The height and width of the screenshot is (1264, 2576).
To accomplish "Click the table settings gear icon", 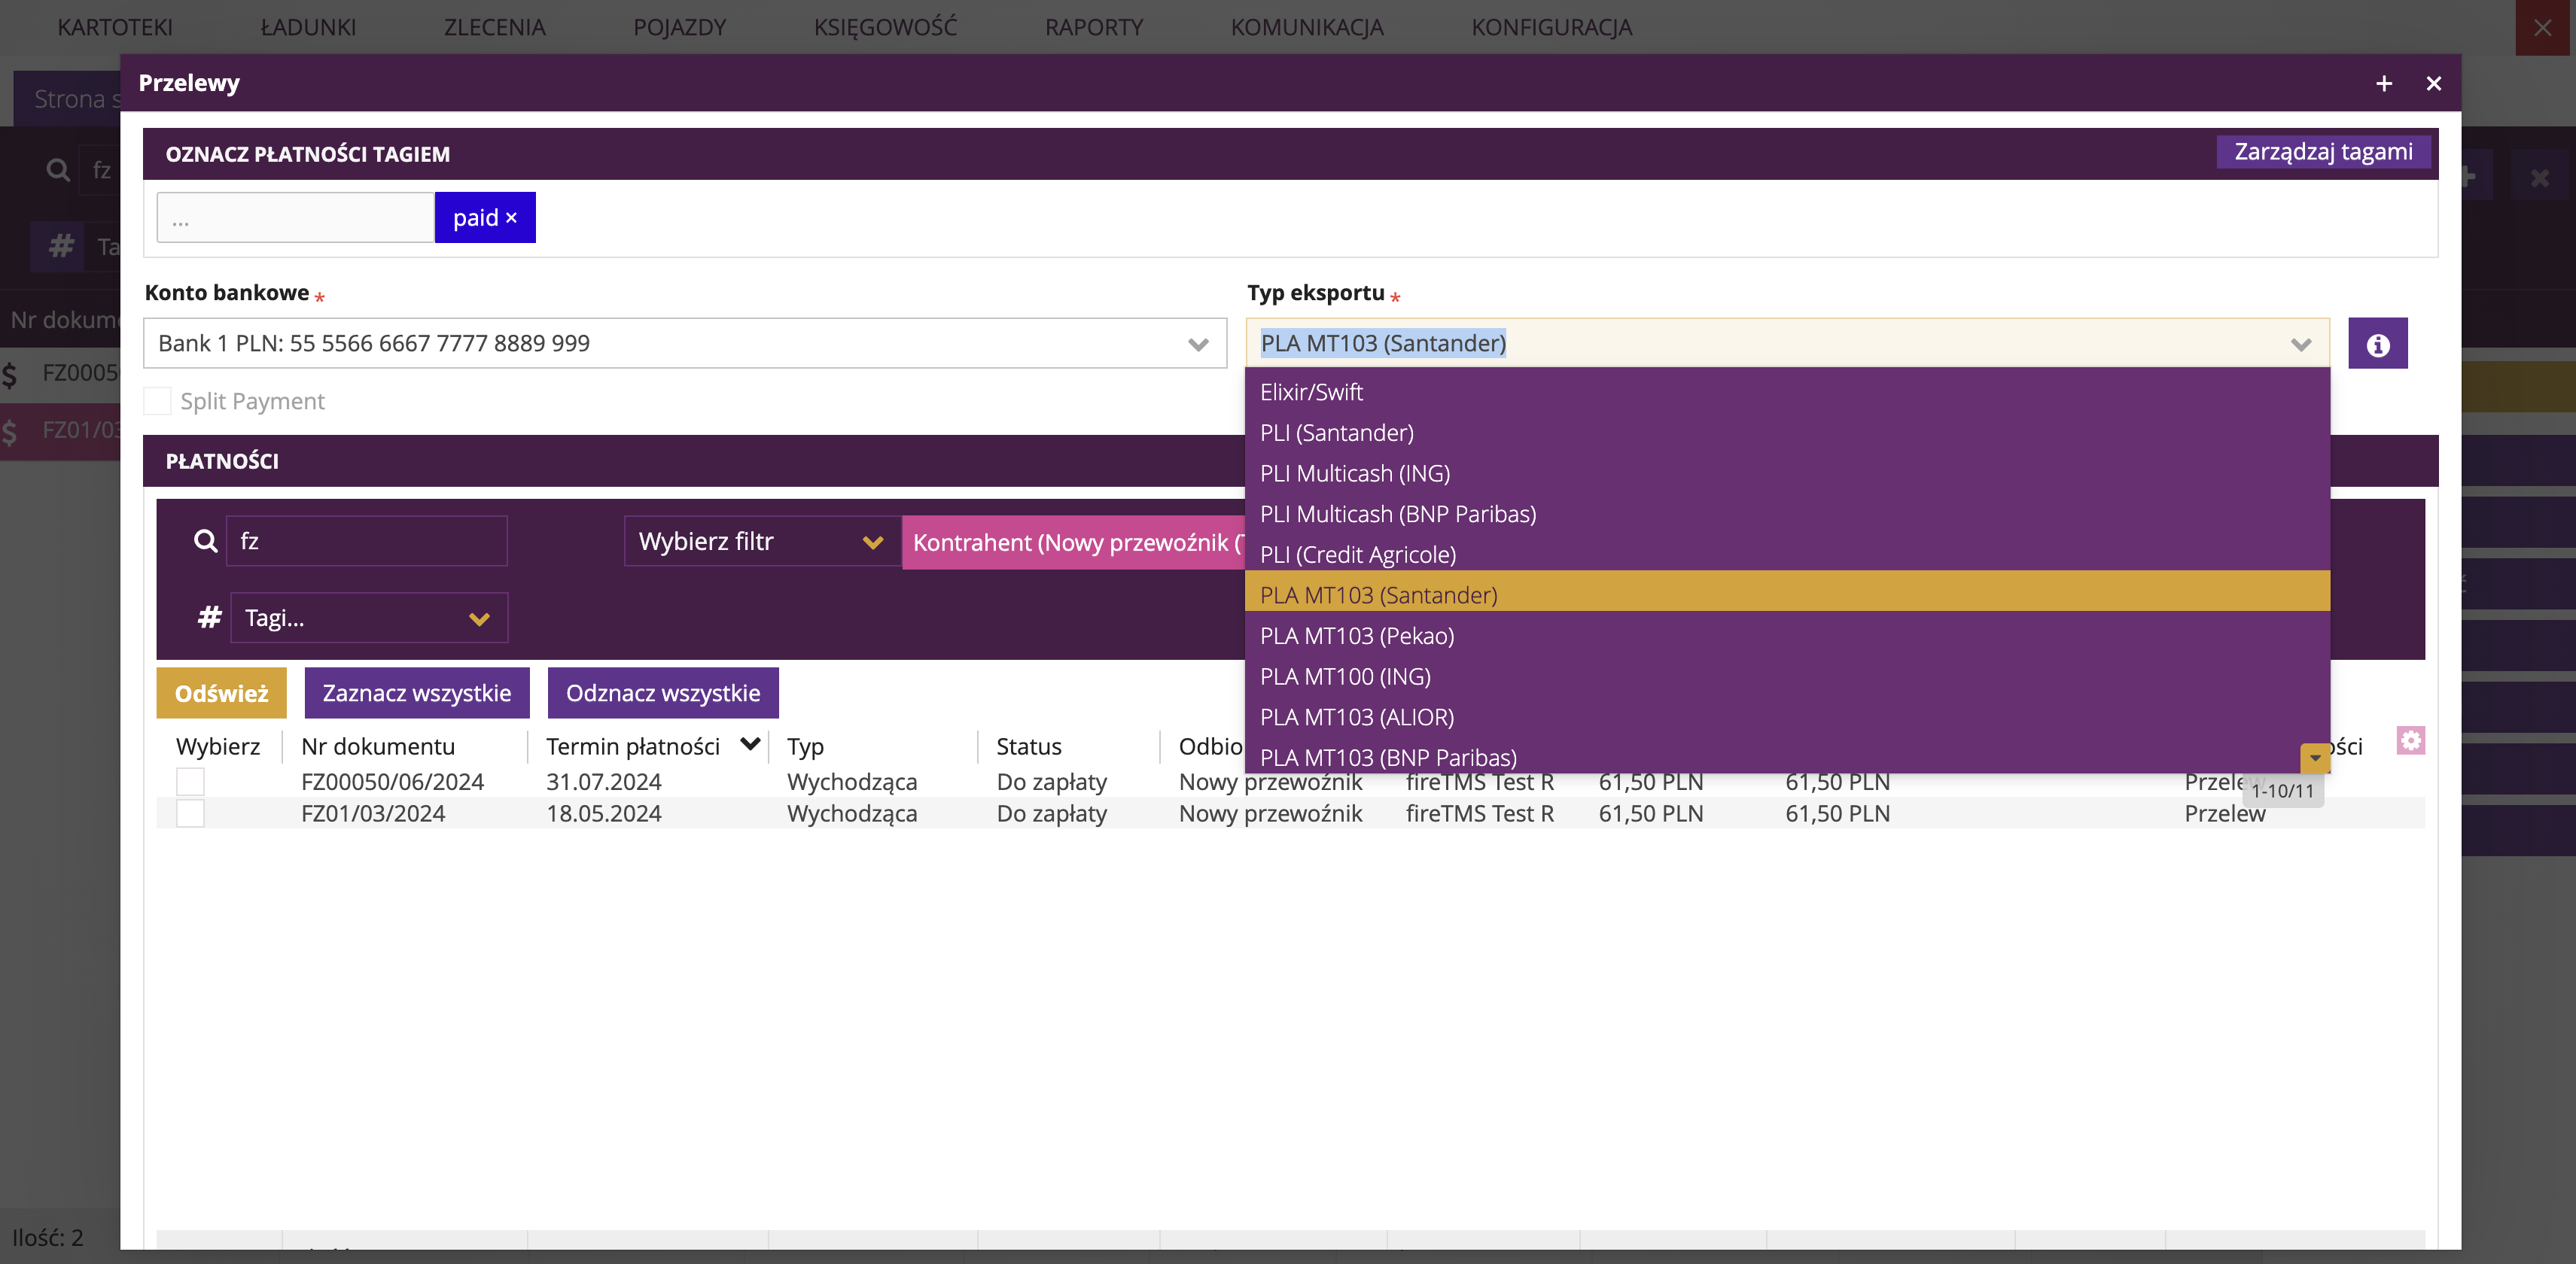I will click(x=2410, y=740).
